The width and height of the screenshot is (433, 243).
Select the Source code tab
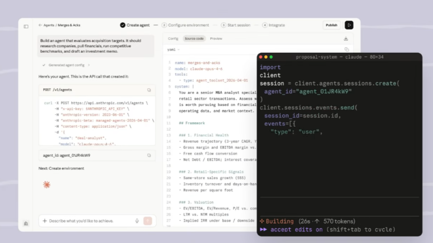tap(194, 39)
